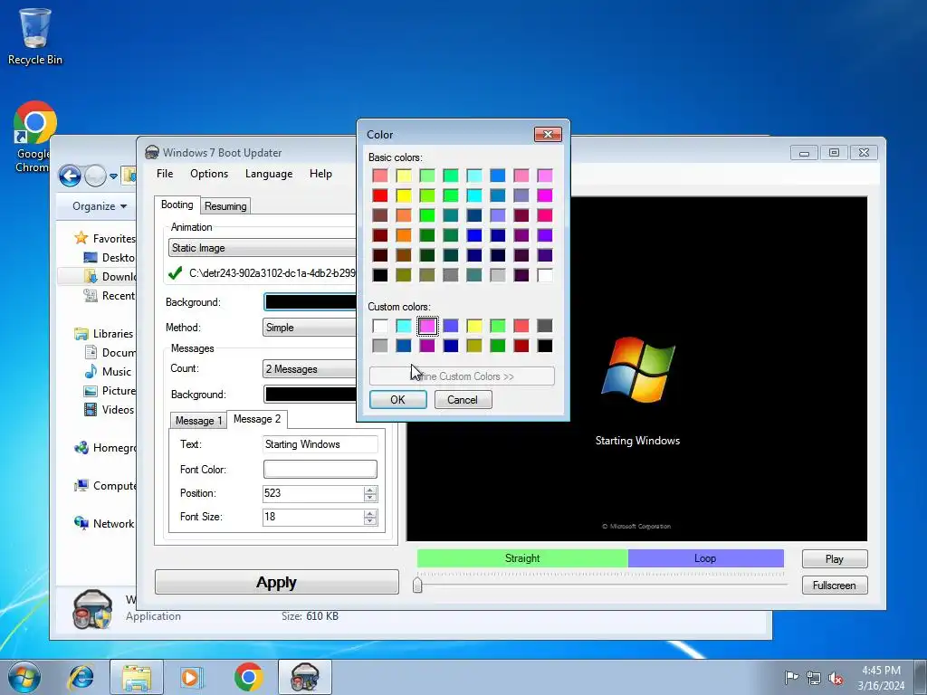
Task: Click the Apply button
Action: (277, 582)
